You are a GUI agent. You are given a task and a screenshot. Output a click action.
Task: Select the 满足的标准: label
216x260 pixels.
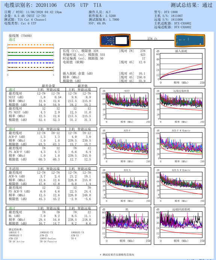(16, 229)
